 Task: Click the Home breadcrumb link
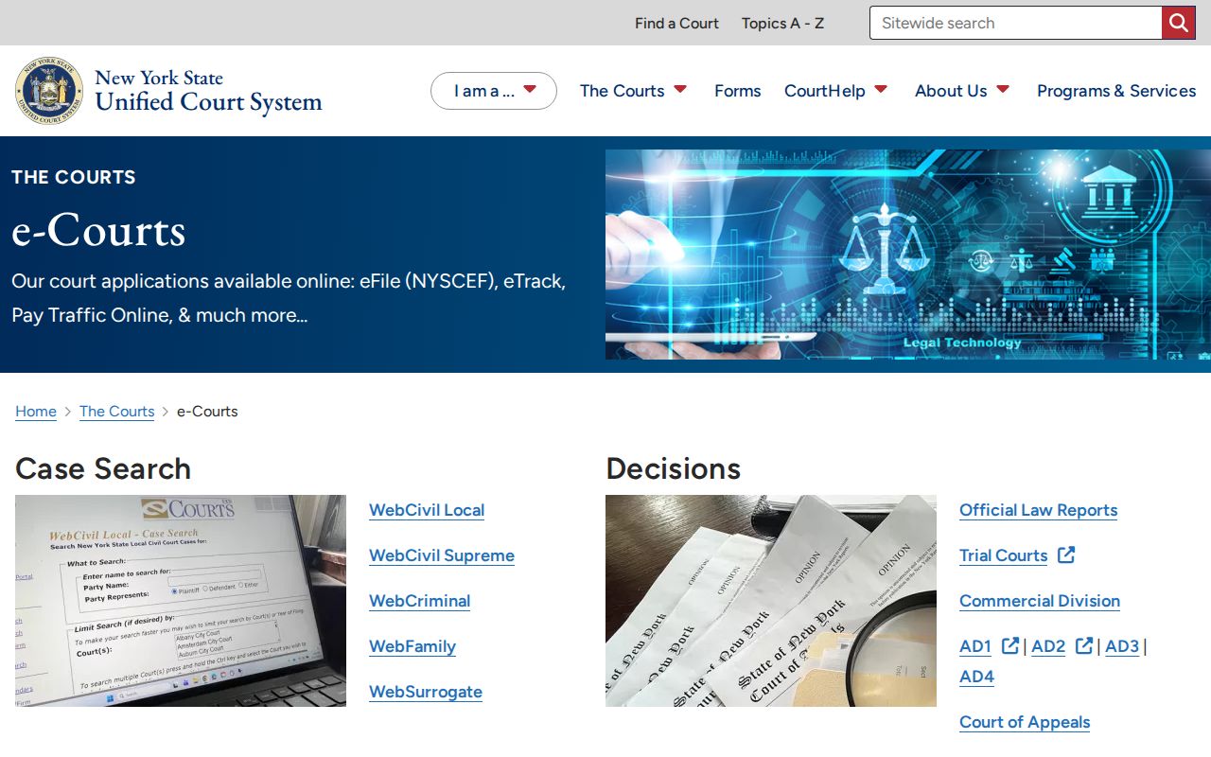(x=36, y=412)
